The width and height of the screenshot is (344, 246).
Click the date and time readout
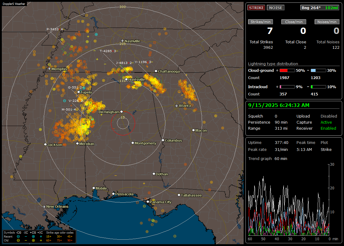click(279, 105)
